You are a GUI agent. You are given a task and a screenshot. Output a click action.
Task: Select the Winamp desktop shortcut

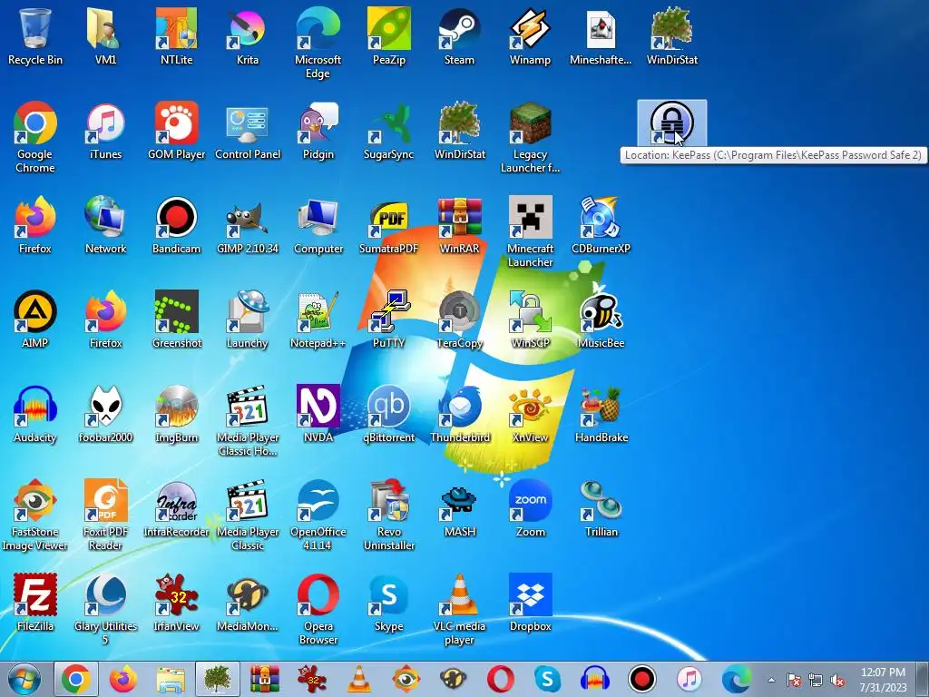pyautogui.click(x=530, y=36)
